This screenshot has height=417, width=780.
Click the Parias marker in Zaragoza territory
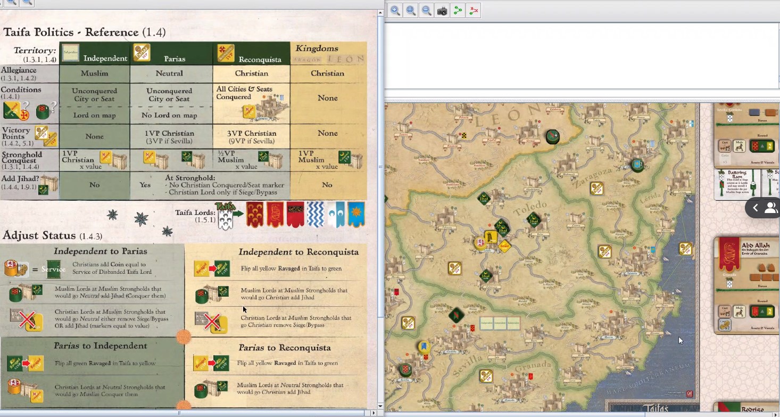pyautogui.click(x=596, y=188)
